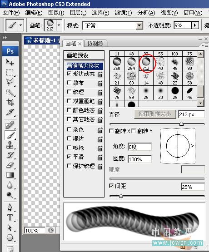Select the Move tool
The image size is (209, 252).
pyautogui.click(x=10, y=62)
